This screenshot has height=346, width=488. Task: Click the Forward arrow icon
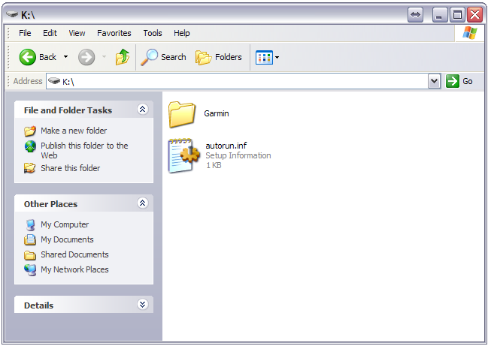click(x=86, y=57)
